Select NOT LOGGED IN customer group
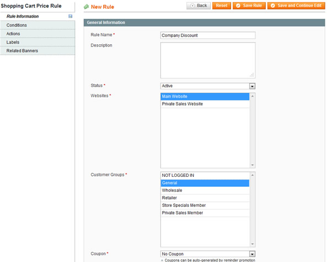Screen dimensions: 331x262 click(205, 175)
